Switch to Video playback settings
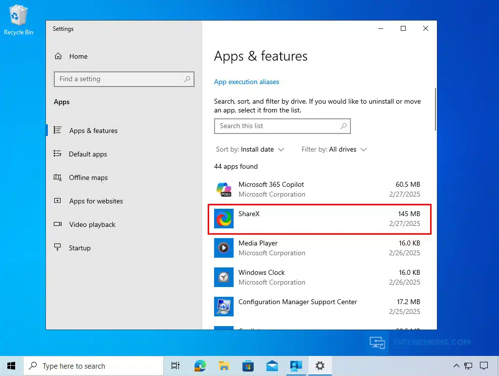The height and width of the screenshot is (376, 499). 92,224
